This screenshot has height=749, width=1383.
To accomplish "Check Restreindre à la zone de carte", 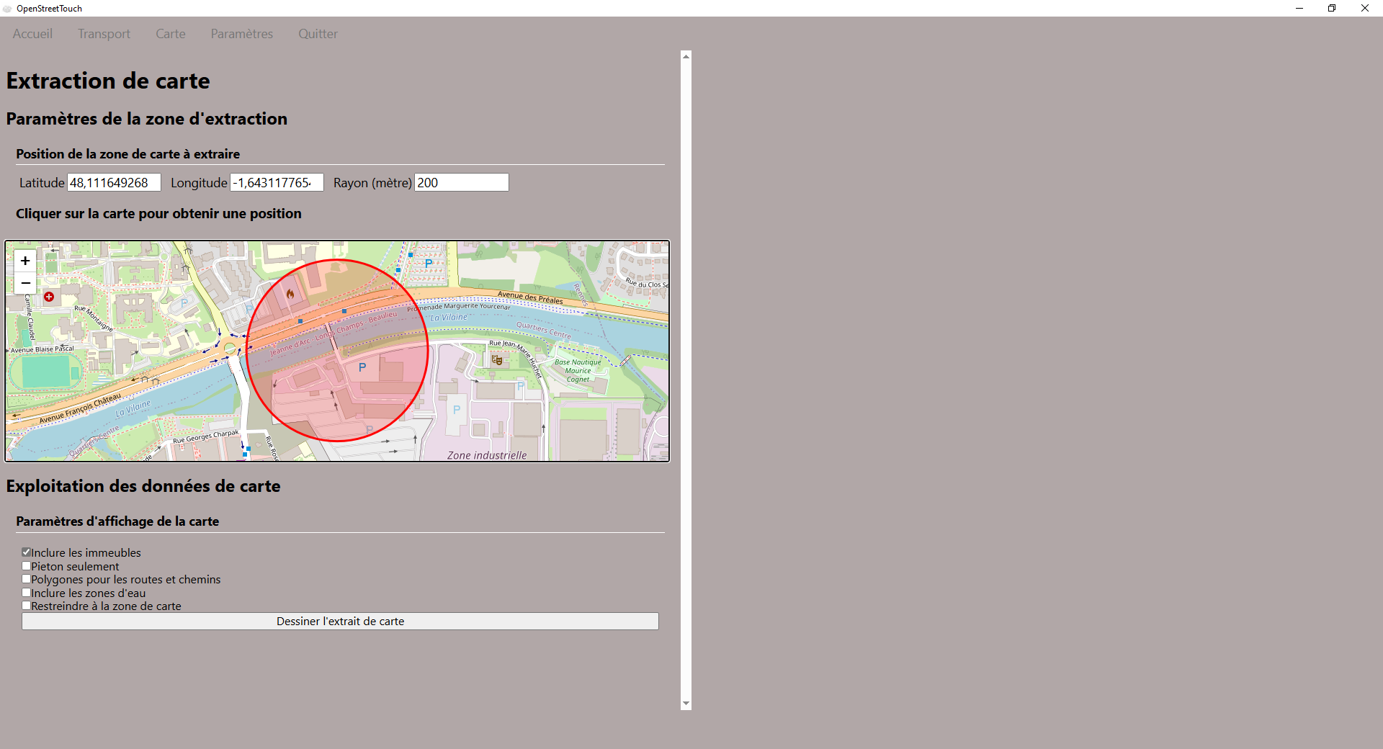I will [27, 606].
